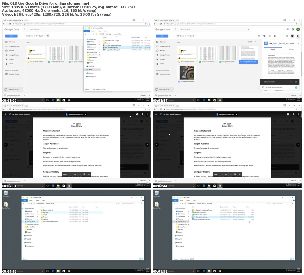Image resolution: width=304 pixels, height=275 pixels.
Task: In the 00:05:32 frame, open address bar history dropdown
Action: 267,204
